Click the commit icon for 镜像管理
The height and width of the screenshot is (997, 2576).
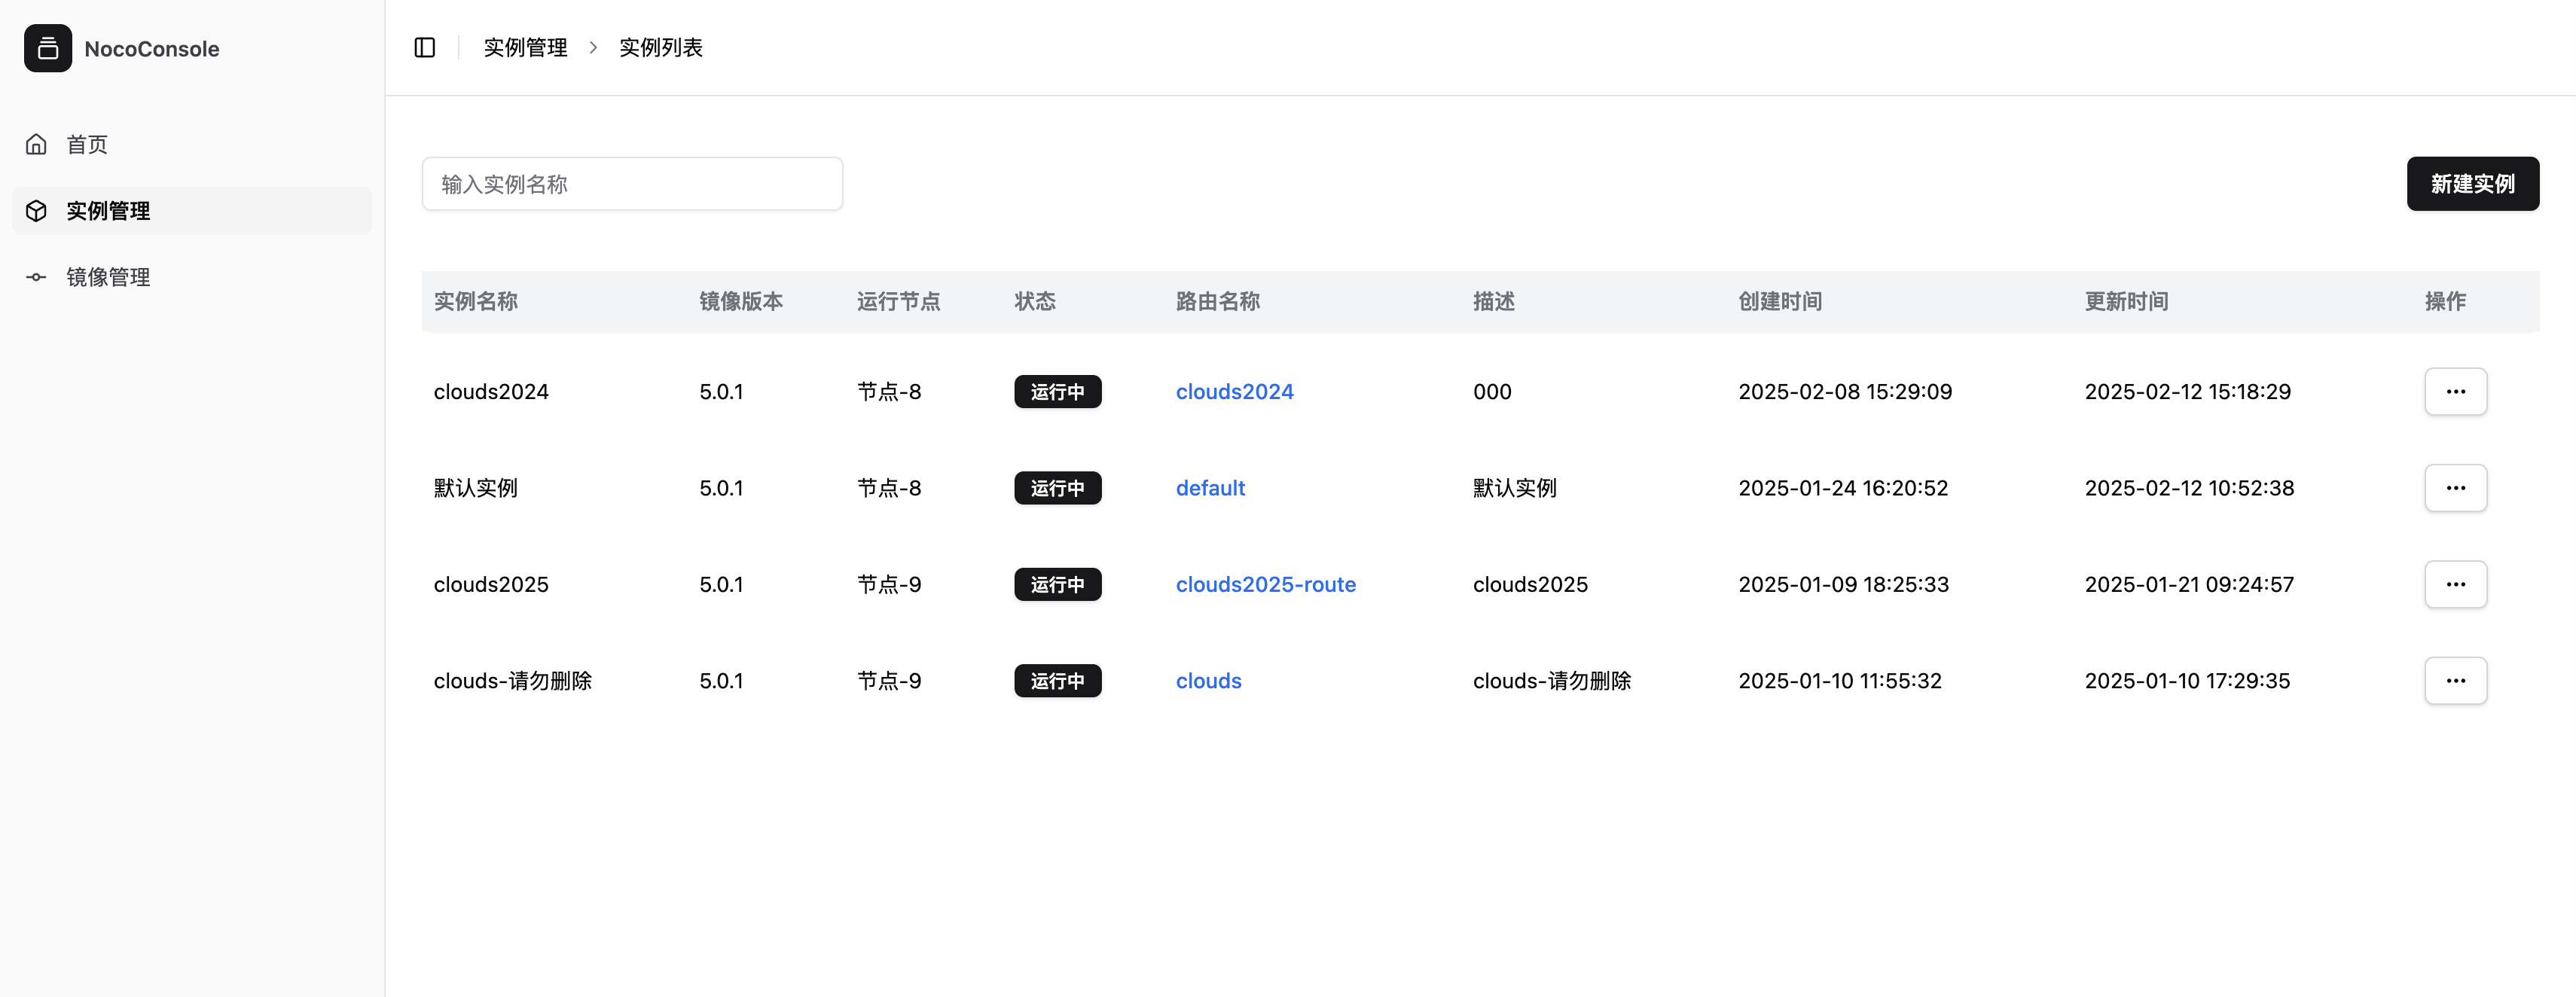tap(37, 277)
